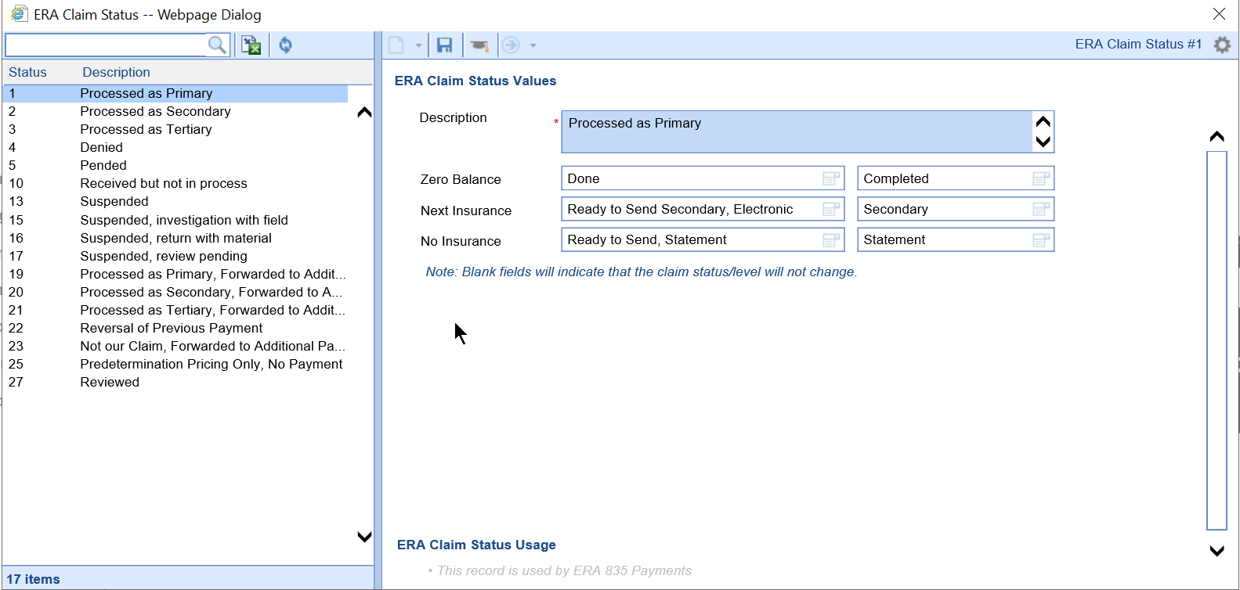This screenshot has width=1240, height=590.
Task: Open lookup for Next Insurance status field
Action: [831, 210]
